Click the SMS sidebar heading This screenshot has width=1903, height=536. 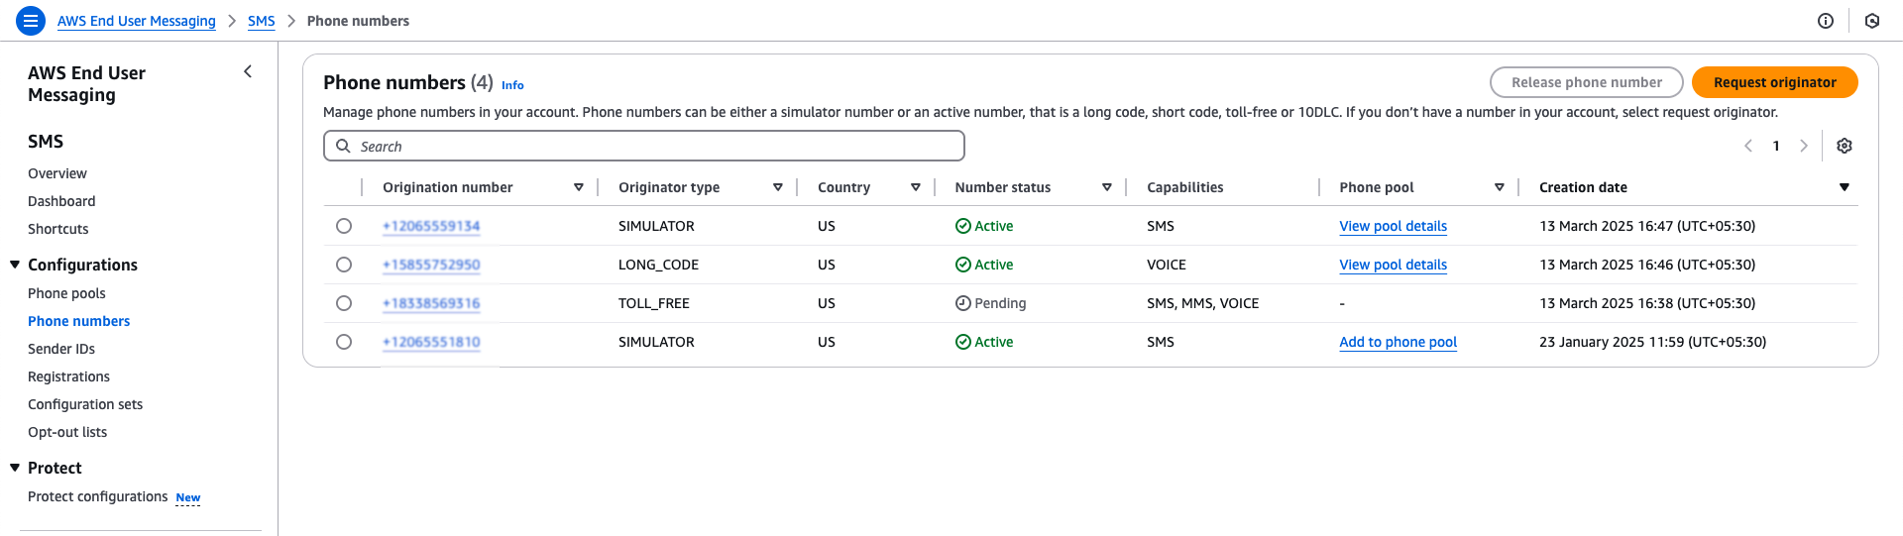[x=46, y=142]
